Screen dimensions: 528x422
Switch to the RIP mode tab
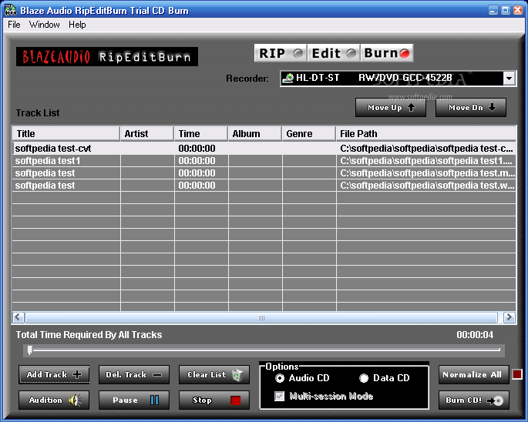(x=281, y=53)
